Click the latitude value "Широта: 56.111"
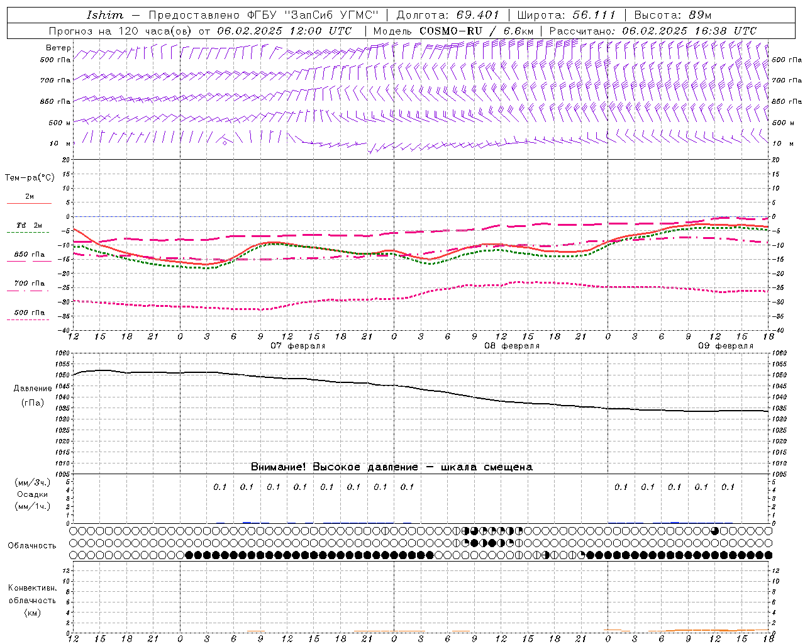This screenshot has height=644, width=805. click(565, 15)
